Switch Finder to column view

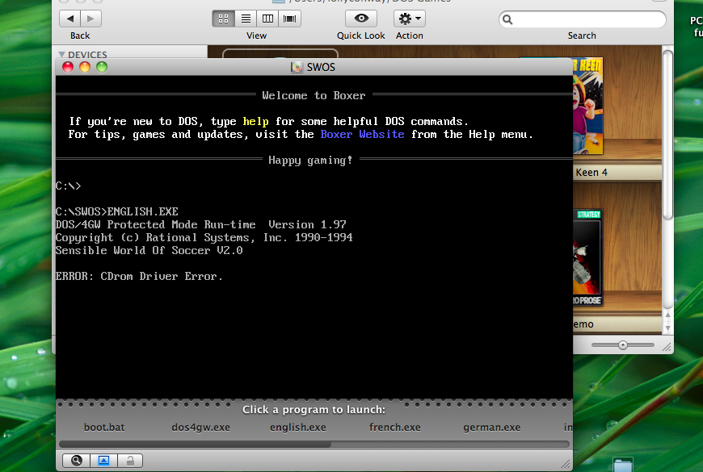(268, 18)
